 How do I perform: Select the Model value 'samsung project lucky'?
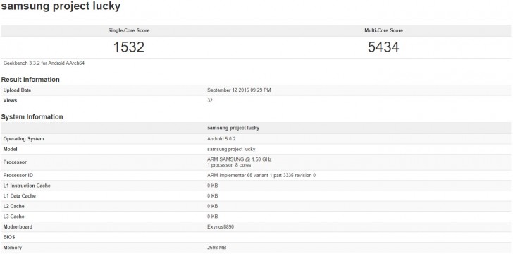pyautogui.click(x=231, y=149)
